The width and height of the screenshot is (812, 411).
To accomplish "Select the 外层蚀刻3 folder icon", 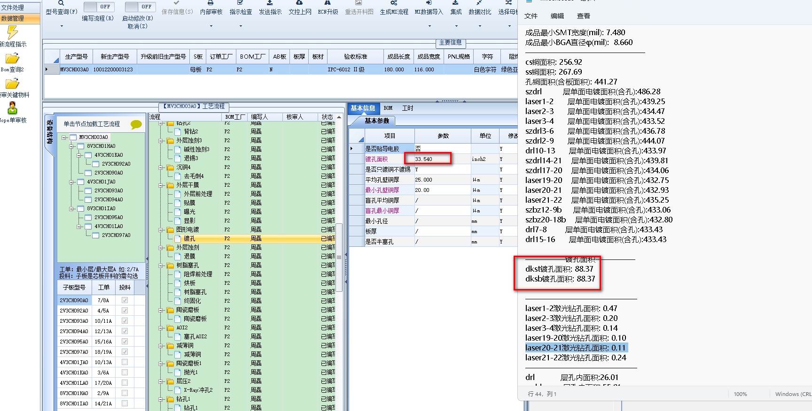I will tap(171, 141).
